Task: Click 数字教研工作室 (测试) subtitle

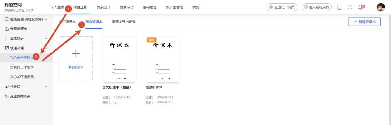Action: [x=19, y=11]
